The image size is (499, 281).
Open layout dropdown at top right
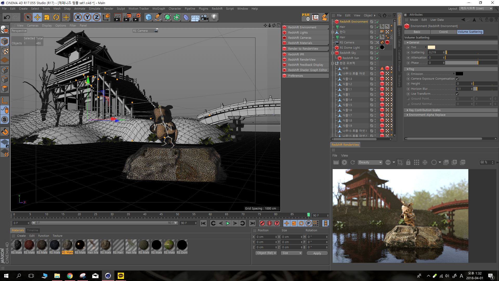click(x=476, y=8)
